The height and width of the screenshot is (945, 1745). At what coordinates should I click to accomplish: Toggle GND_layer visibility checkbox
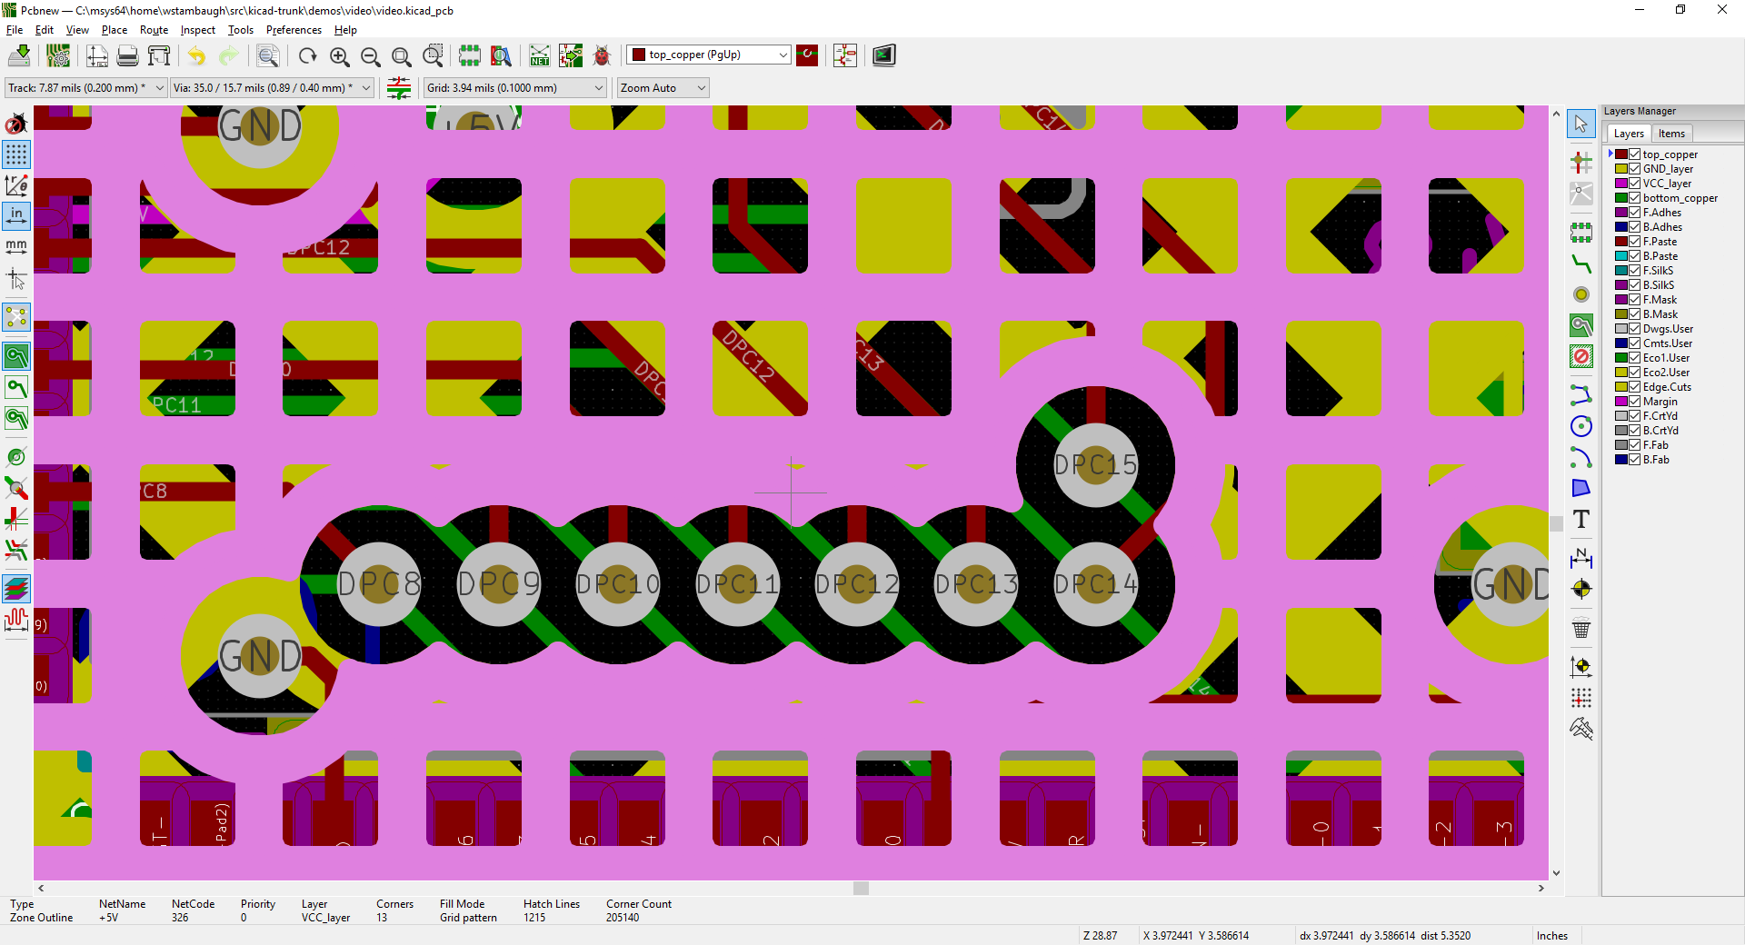(x=1635, y=169)
